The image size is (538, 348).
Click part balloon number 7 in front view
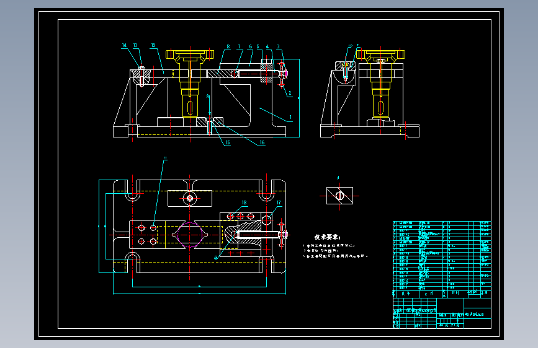tap(239, 46)
